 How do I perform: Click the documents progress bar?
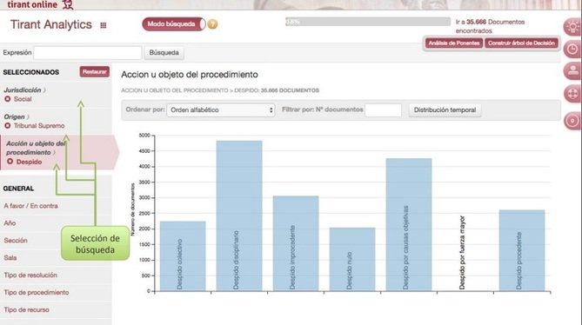click(x=367, y=22)
